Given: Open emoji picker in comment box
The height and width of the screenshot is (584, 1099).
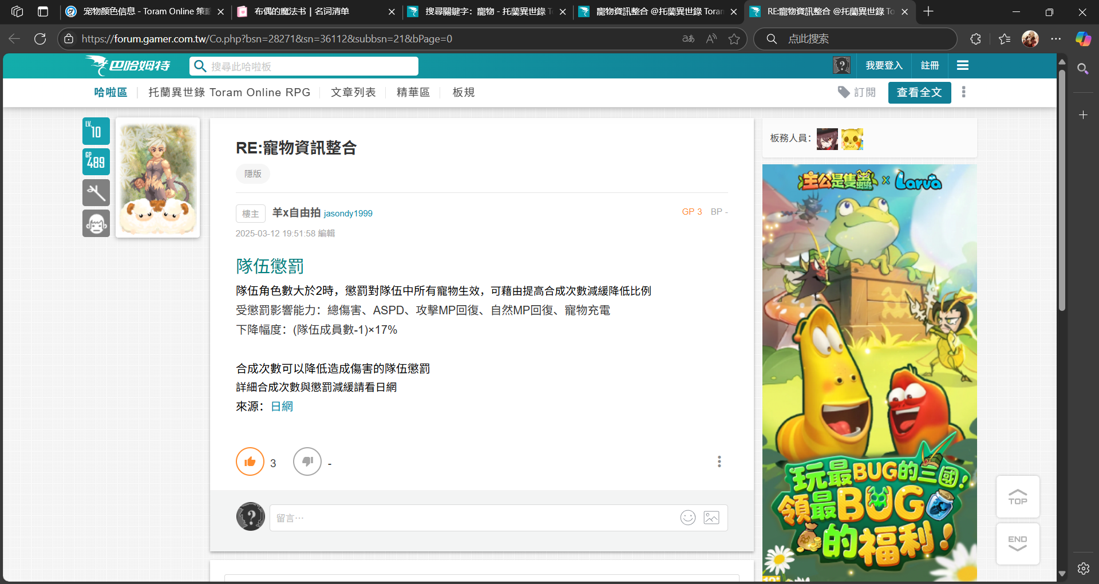Looking at the screenshot, I should [688, 518].
